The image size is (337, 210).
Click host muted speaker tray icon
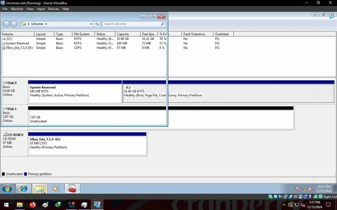tap(303, 205)
